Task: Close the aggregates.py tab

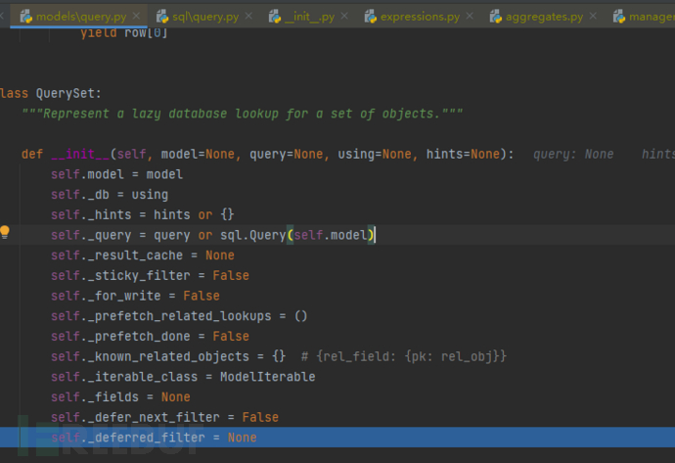Action: [597, 16]
